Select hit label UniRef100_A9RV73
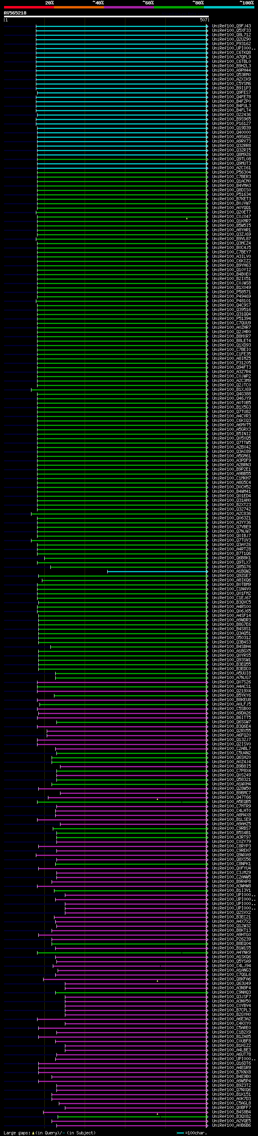The width and height of the screenshot is (258, 1136). pyautogui.click(x=231, y=141)
